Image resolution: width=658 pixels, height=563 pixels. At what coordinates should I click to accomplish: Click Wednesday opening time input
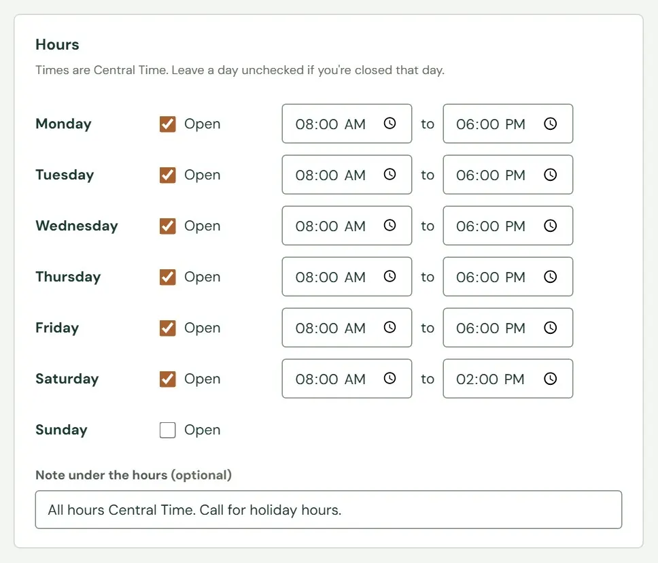pos(347,226)
